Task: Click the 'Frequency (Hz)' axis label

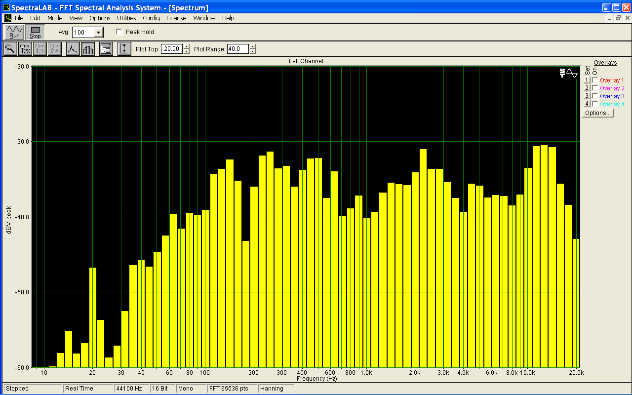Action: tap(317, 379)
